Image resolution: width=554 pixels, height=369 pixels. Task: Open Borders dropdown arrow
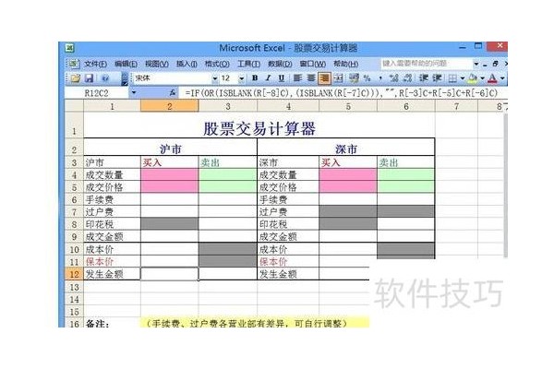(462, 78)
